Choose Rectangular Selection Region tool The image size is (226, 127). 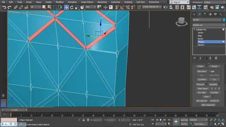(x=55, y=7)
